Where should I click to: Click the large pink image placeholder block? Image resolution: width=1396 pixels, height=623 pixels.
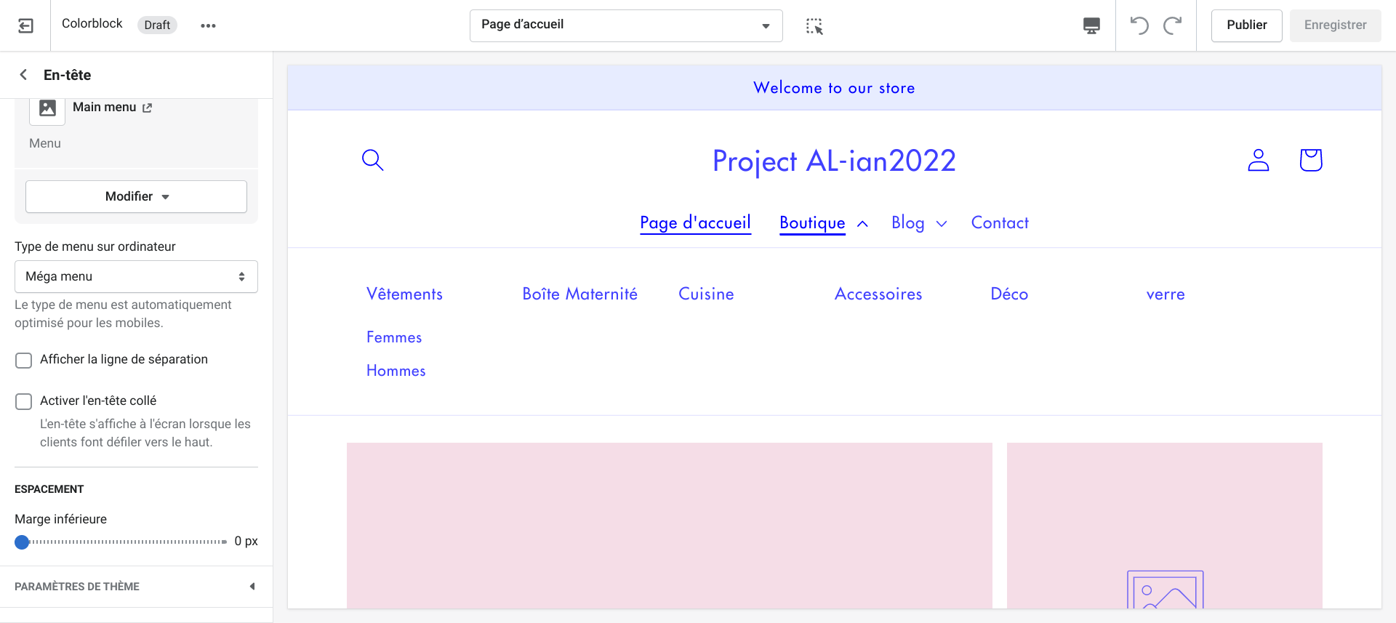[669, 526]
